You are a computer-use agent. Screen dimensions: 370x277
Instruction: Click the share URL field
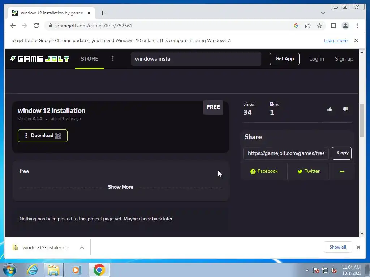click(286, 153)
